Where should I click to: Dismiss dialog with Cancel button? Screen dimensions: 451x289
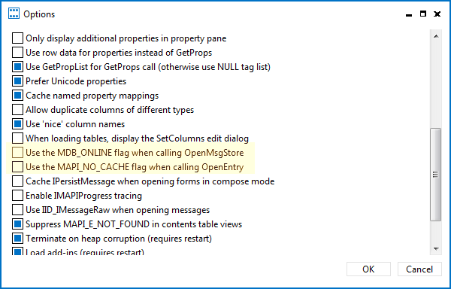pos(419,269)
